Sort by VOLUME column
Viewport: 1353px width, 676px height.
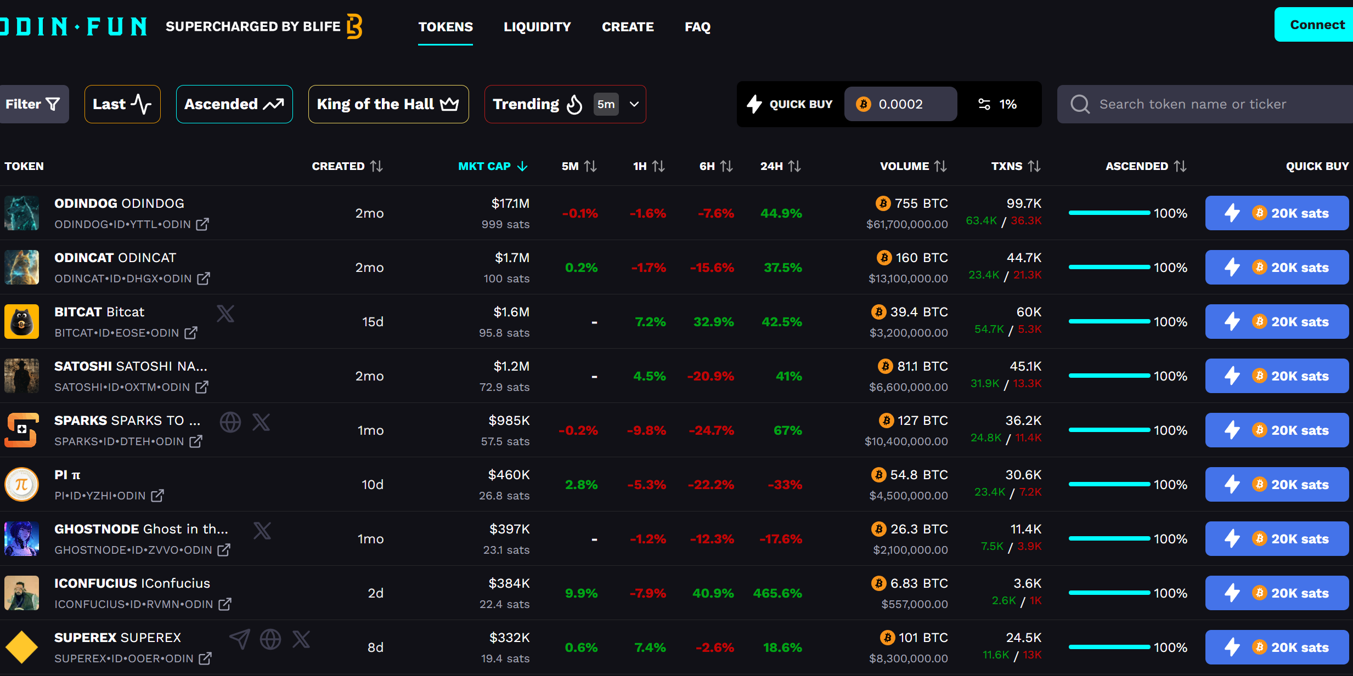tap(914, 166)
